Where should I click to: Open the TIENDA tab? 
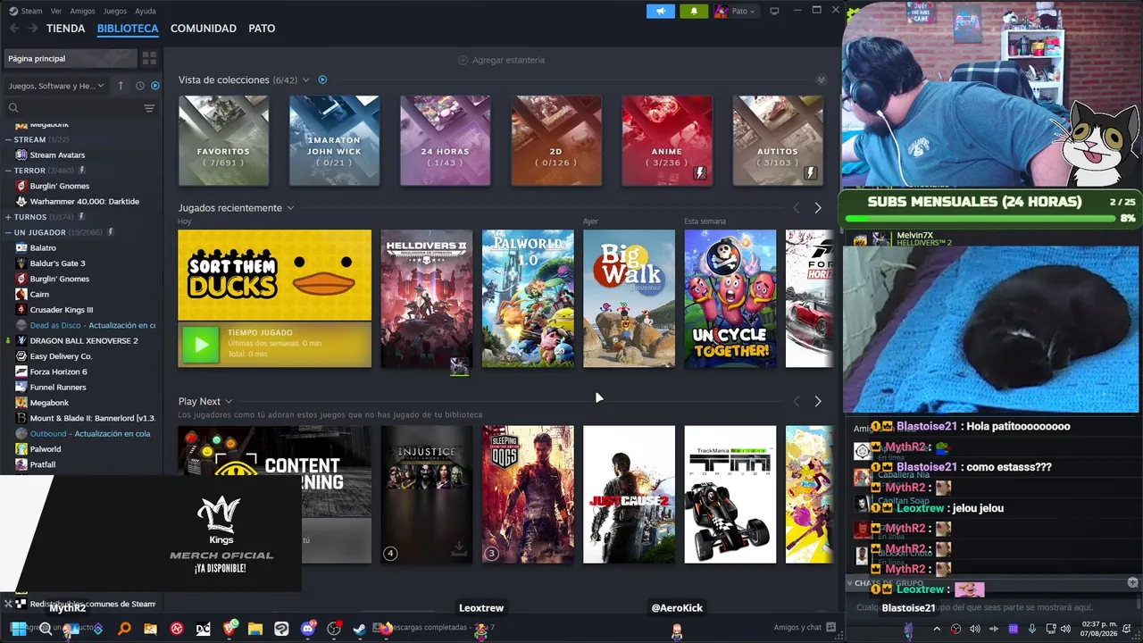point(66,29)
